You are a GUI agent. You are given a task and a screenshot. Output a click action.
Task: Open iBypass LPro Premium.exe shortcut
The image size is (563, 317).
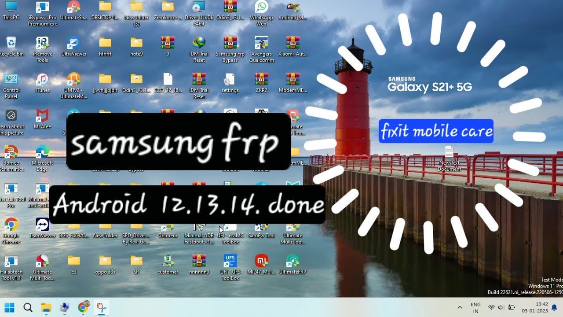pos(42,14)
